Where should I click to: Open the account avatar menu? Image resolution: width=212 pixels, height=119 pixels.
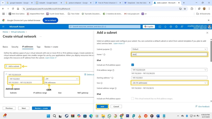(210, 27)
